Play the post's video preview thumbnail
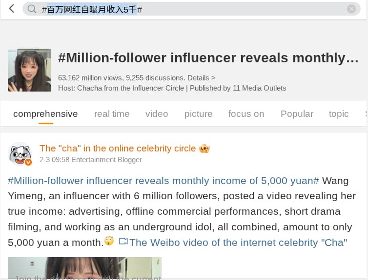This screenshot has width=368, height=280. (x=84, y=268)
